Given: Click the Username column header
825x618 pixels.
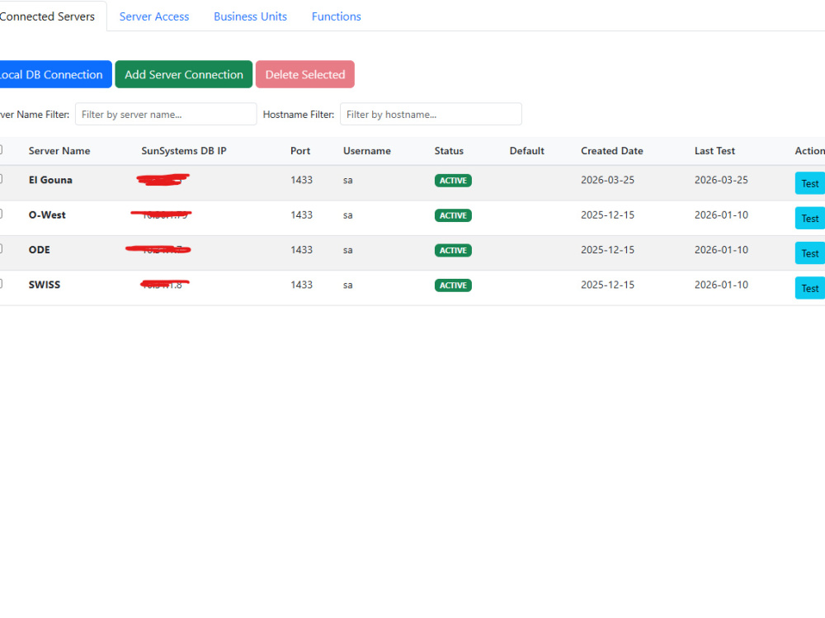Looking at the screenshot, I should [x=367, y=150].
